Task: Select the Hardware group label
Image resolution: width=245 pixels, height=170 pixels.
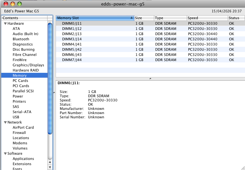Action: (16, 24)
